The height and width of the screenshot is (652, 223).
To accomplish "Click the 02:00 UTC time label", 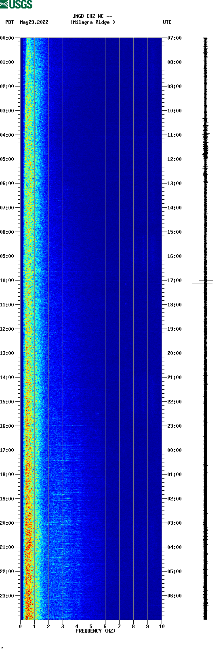I will [175, 499].
